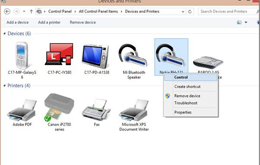Click the C17-PD-A1538 label text
This screenshot has height=165, width=260.
click(97, 73)
